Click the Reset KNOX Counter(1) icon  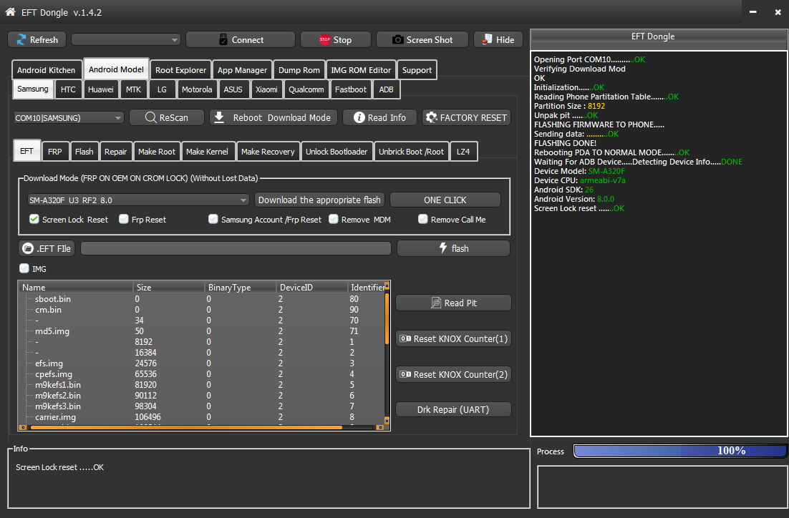coord(405,338)
